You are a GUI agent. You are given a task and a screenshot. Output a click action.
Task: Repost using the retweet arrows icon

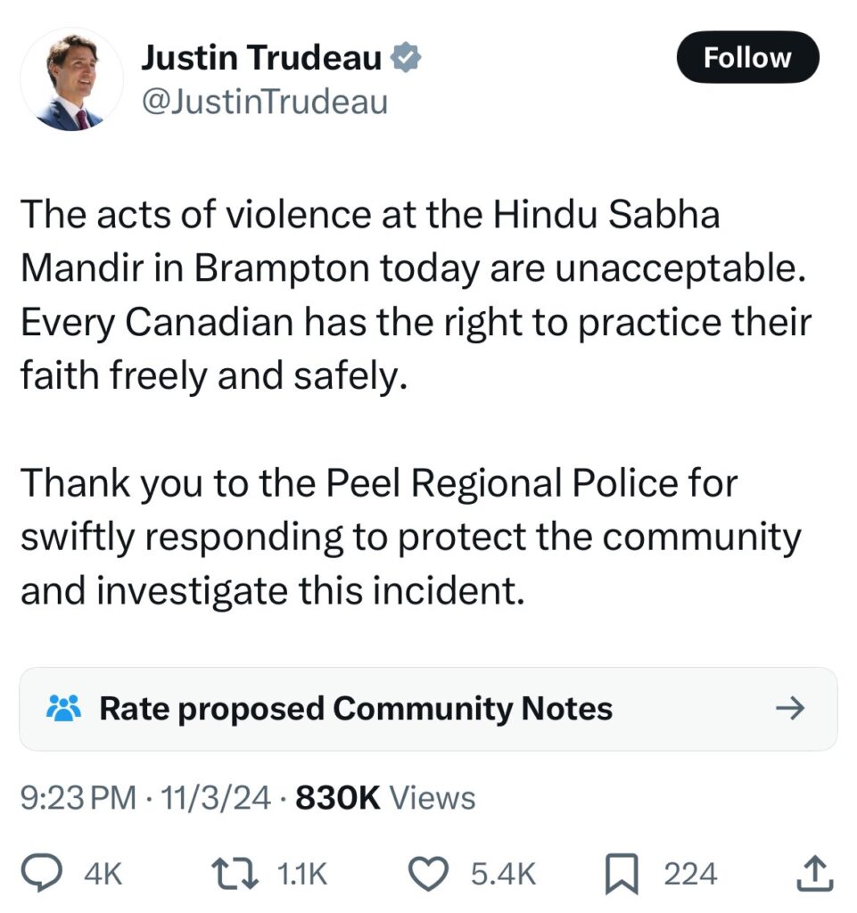pos(235,874)
